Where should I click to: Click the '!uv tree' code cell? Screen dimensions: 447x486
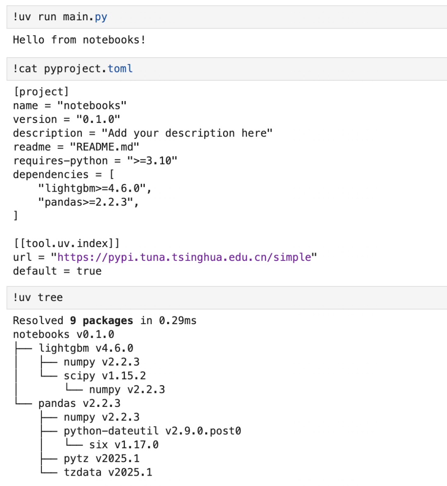tap(38, 298)
